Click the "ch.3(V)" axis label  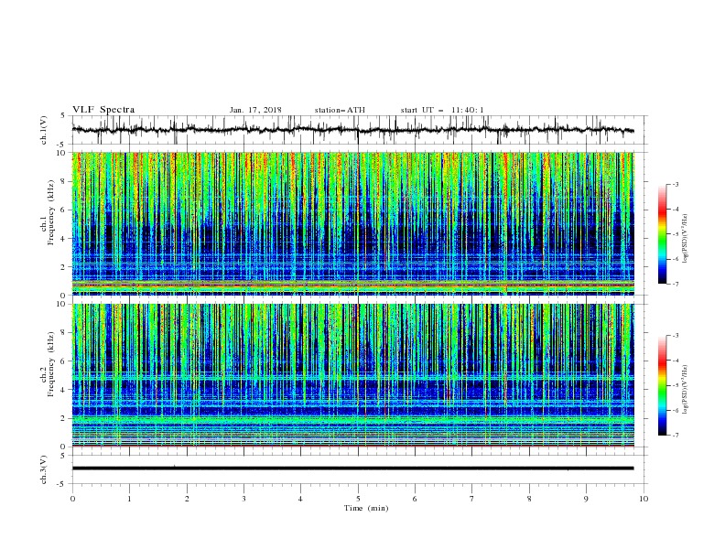click(44, 469)
